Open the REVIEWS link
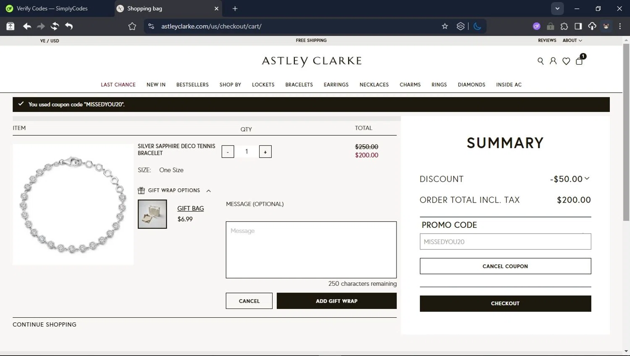This screenshot has height=356, width=630. [547, 40]
